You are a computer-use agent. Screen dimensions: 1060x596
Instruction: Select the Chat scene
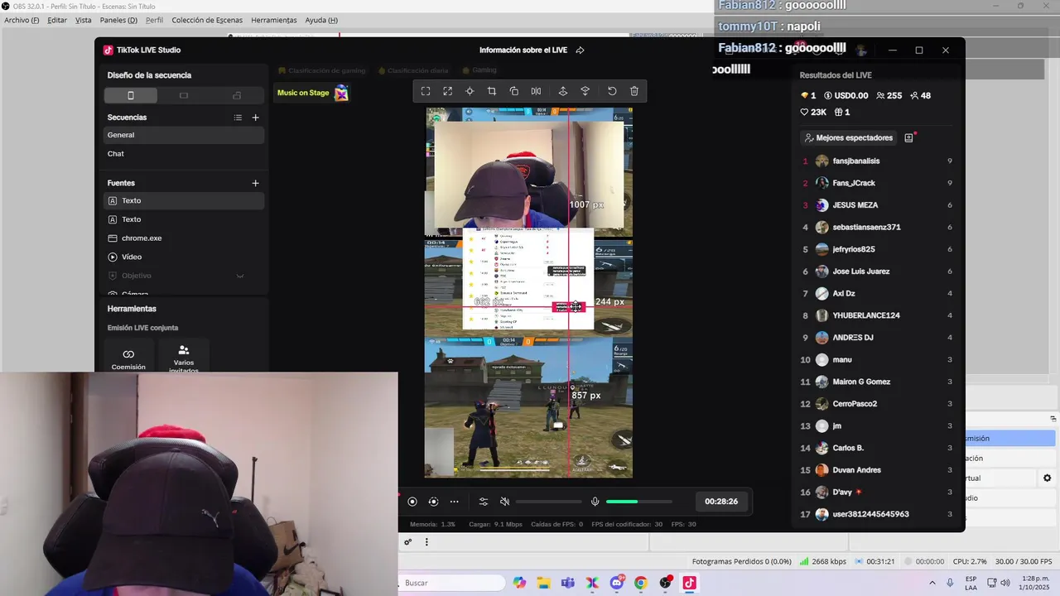click(x=184, y=154)
